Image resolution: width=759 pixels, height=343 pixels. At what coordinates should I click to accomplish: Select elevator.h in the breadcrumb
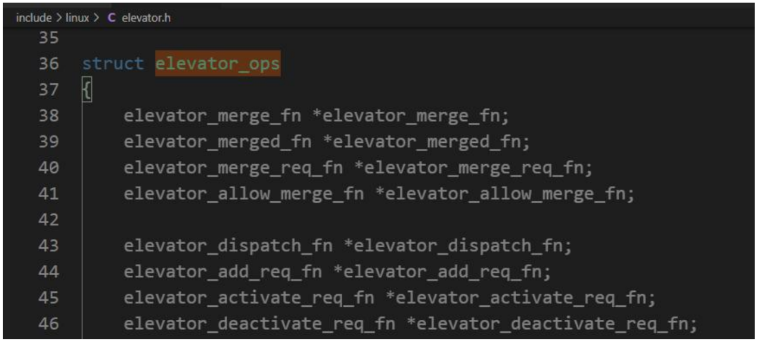pos(146,18)
